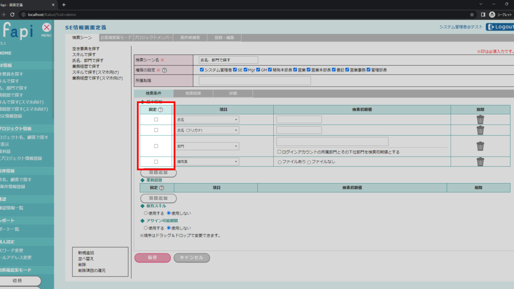This screenshot has height=289, width=514.
Task: Open the 氏名 item dropdown
Action: (207, 120)
